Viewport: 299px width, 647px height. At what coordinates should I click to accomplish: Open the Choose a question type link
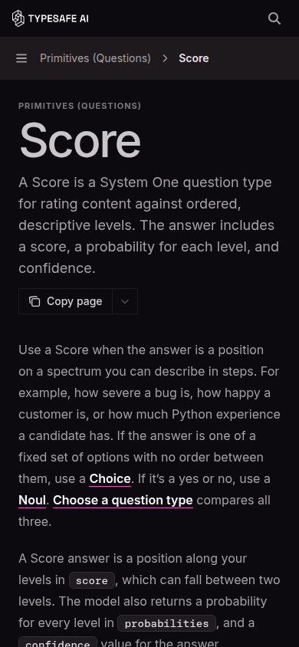tap(123, 500)
